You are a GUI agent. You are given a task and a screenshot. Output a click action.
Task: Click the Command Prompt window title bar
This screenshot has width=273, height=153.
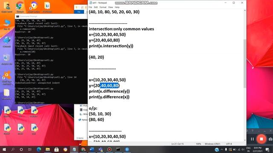pos(51,16)
